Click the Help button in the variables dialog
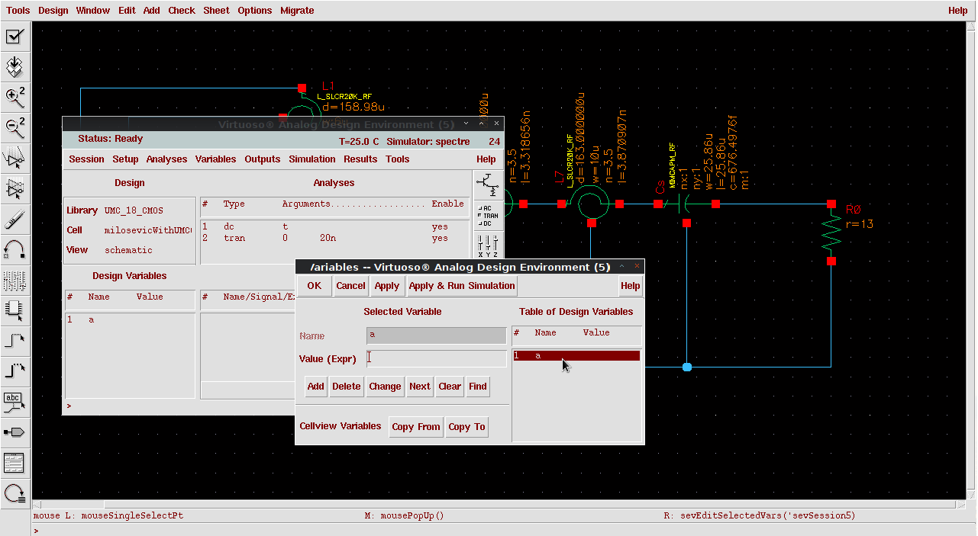 tap(631, 286)
